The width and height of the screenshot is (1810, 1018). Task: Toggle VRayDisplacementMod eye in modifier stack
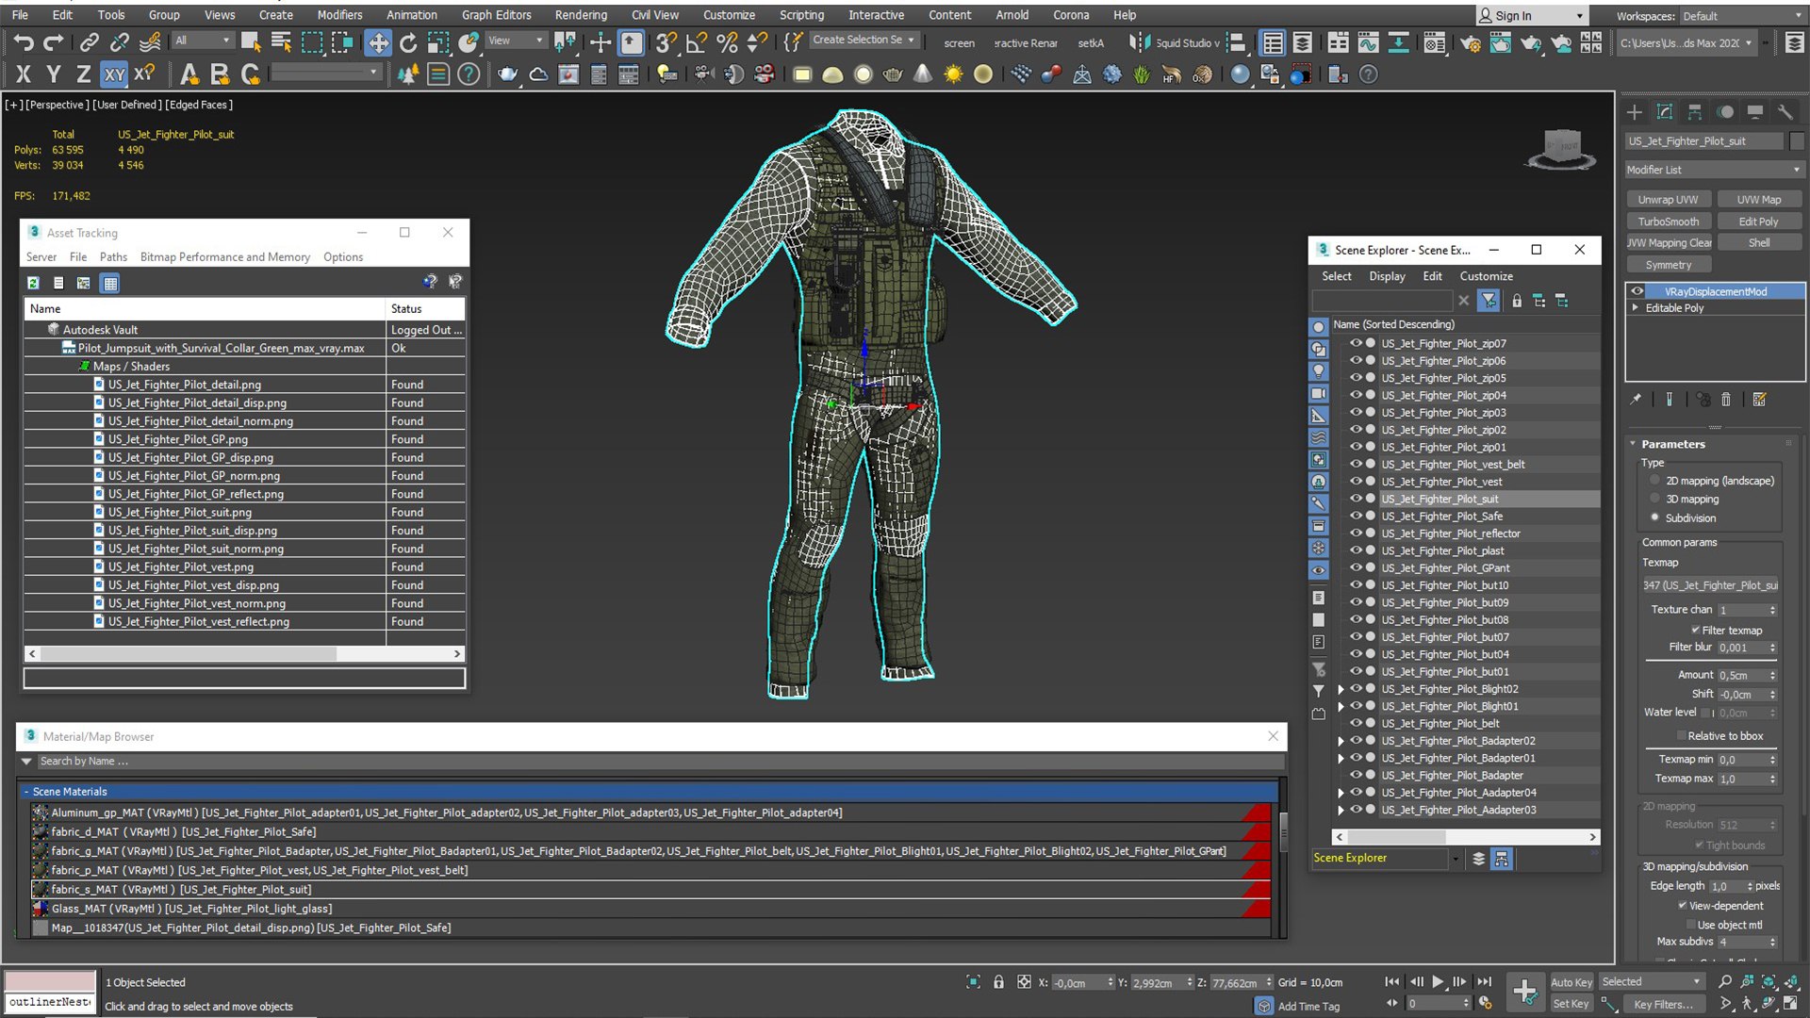click(x=1637, y=291)
